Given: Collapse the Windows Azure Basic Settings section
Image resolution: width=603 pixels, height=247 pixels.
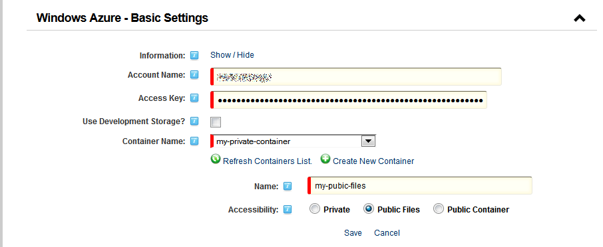Looking at the screenshot, I should pos(579,18).
